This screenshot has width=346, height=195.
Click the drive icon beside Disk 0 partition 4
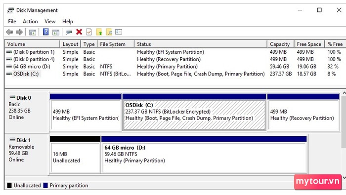click(x=9, y=59)
